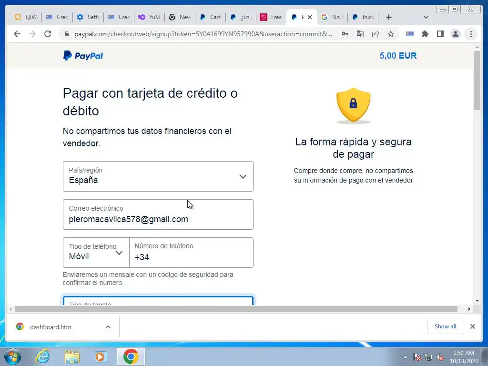Screen dimensions: 488x366
Task: Switch to the Inicia PayPal tab
Action: (x=363, y=17)
